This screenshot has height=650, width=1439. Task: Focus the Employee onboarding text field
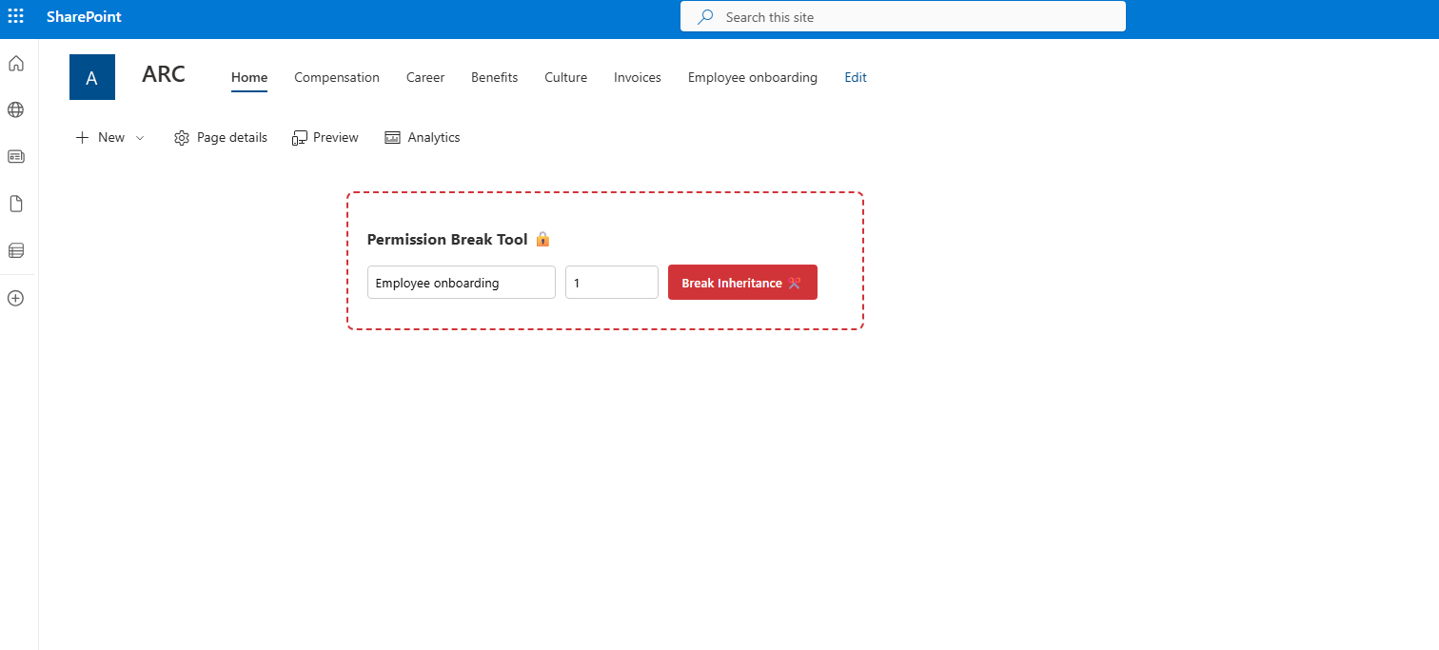click(461, 283)
